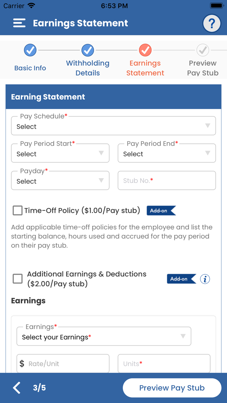
Task: Enable the Time-Off Policy checkbox
Action: [18, 211]
